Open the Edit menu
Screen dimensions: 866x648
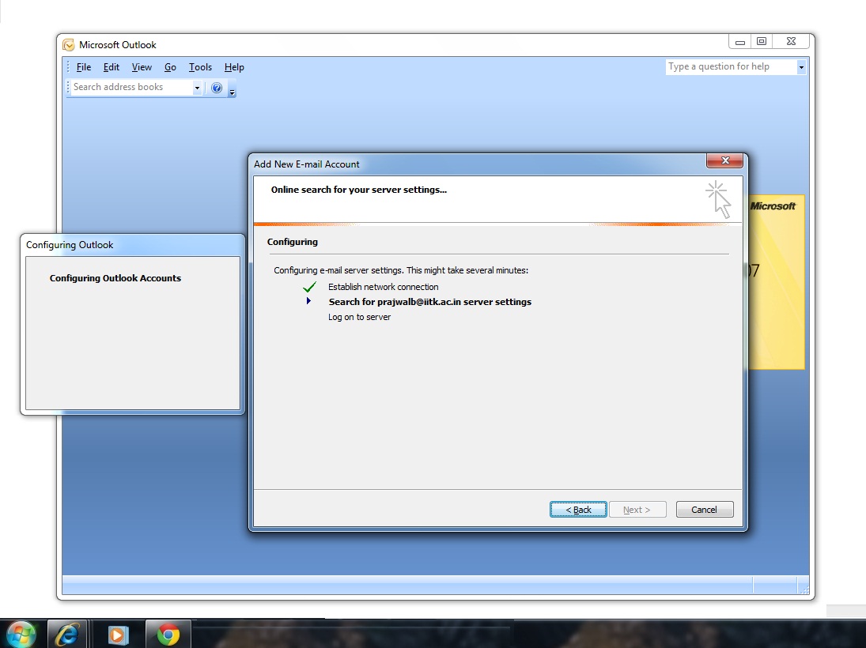111,67
